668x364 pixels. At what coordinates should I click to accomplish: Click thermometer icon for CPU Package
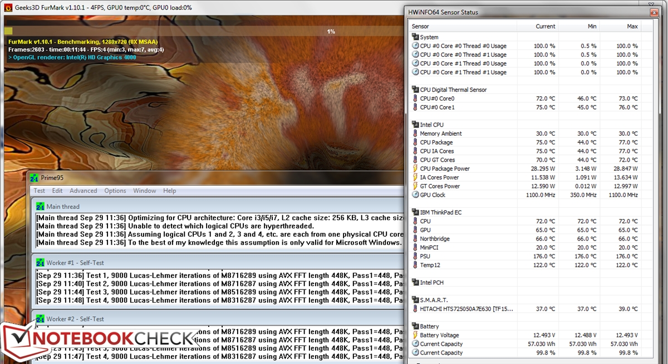click(415, 142)
